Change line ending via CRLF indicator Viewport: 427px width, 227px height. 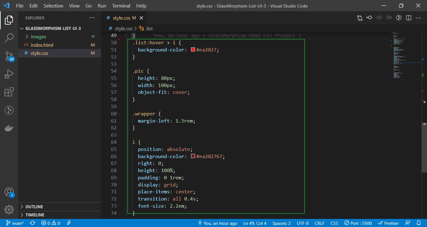[x=319, y=223]
